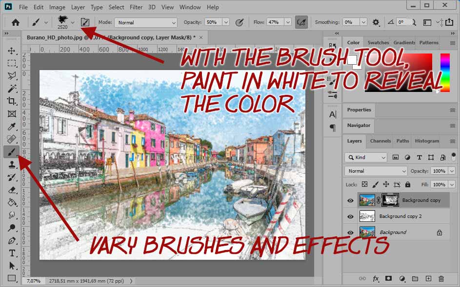Select the Eyedropper tool

click(11, 126)
